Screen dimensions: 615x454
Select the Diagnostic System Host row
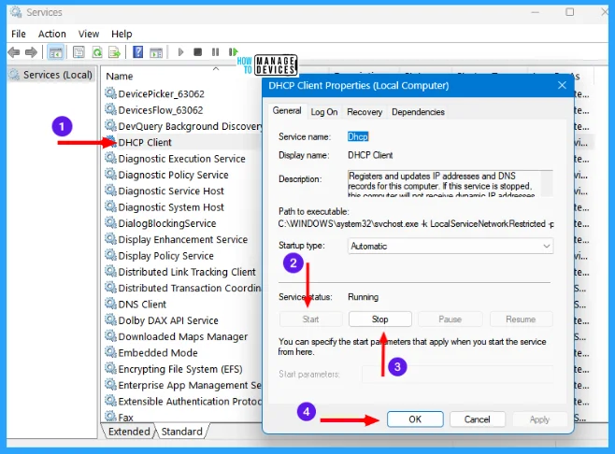(x=181, y=206)
